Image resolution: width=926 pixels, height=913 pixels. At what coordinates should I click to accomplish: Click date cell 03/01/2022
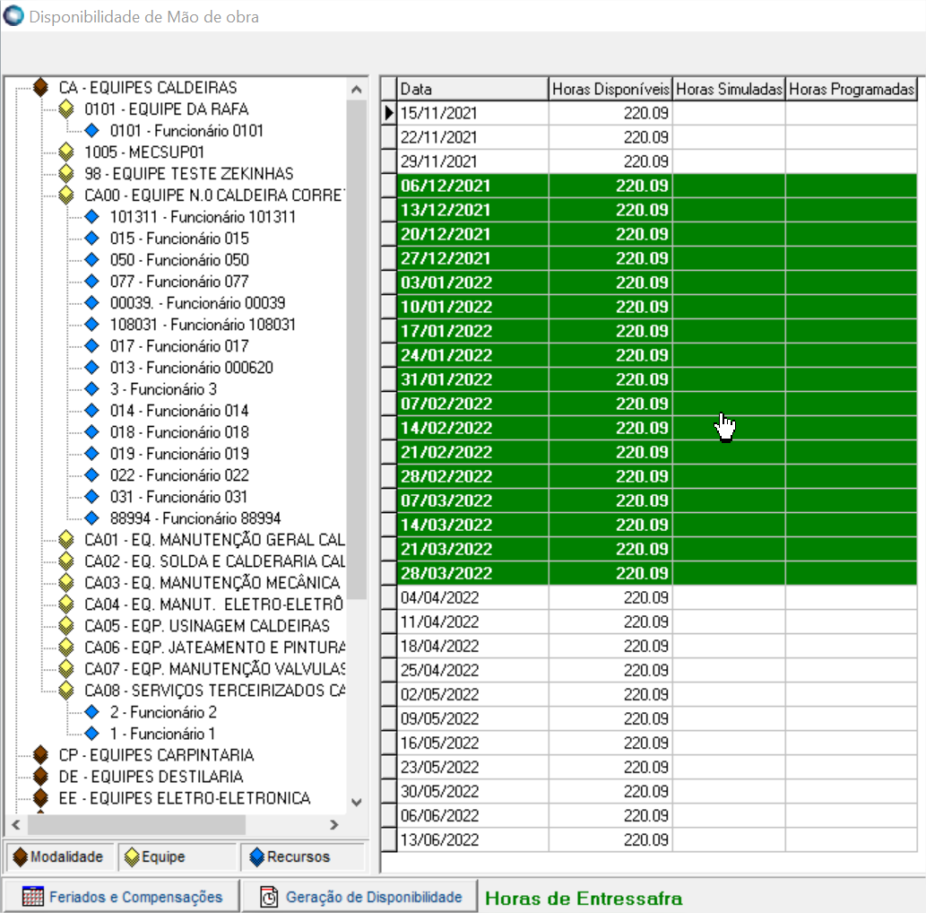472,283
